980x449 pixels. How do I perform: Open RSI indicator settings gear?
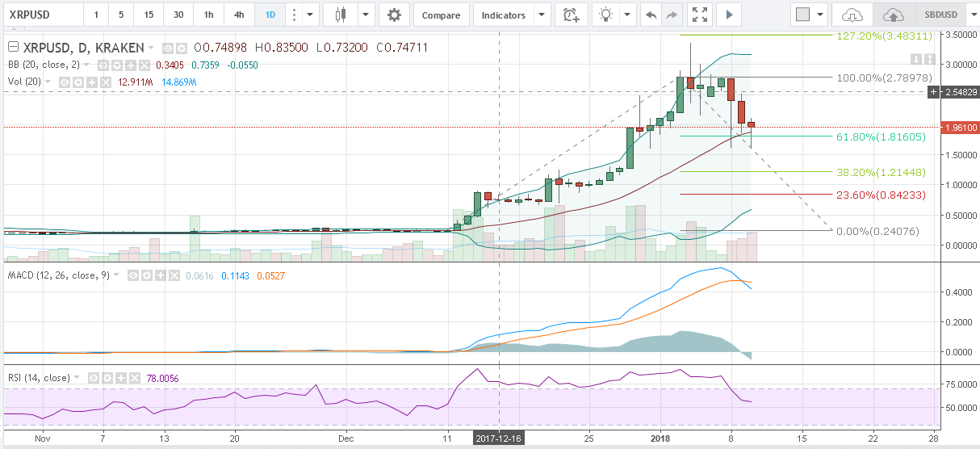coord(107,378)
